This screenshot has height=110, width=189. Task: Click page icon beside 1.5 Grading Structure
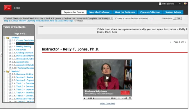[10, 53]
